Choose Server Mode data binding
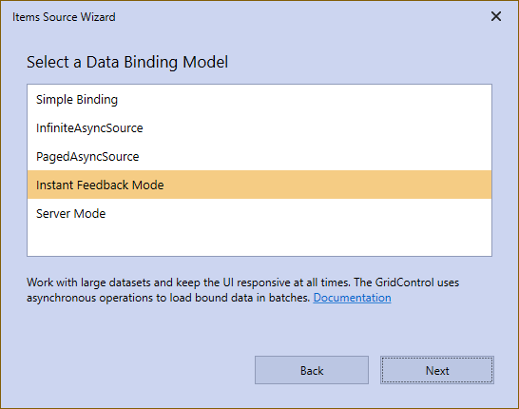Image resolution: width=519 pixels, height=409 pixels. pyautogui.click(x=259, y=213)
